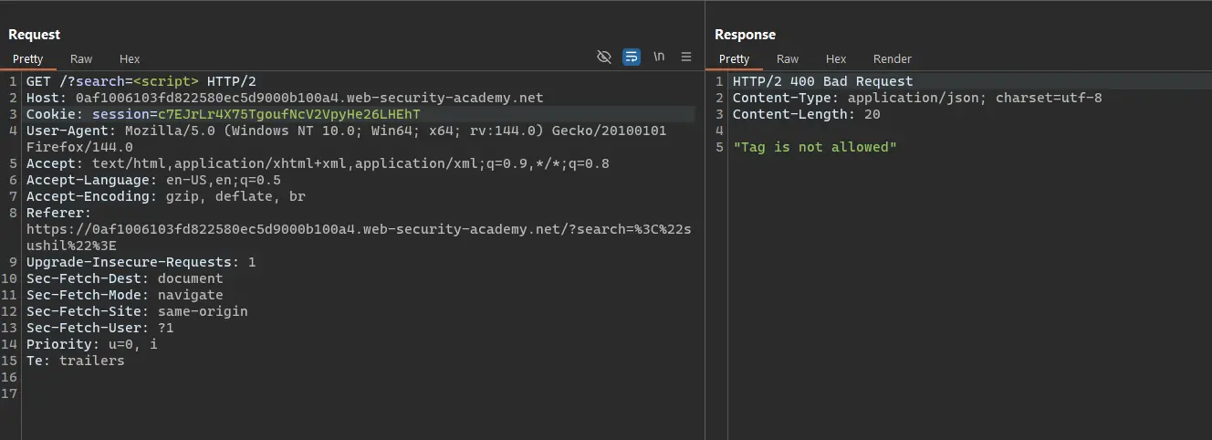Screen dimensions: 1212x440
Task: Toggle the \n show non-printable characters icon
Action: 659,57
